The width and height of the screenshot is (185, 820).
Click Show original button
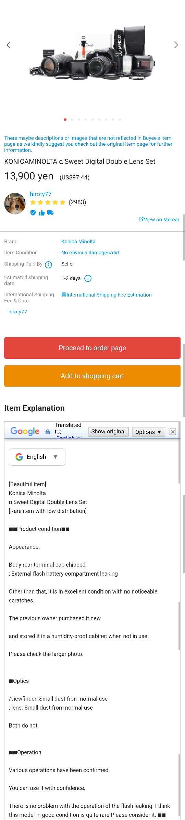108,432
